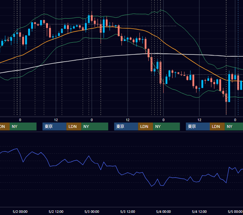Select the NY session block spanning 5/3 00:00

(95, 126)
